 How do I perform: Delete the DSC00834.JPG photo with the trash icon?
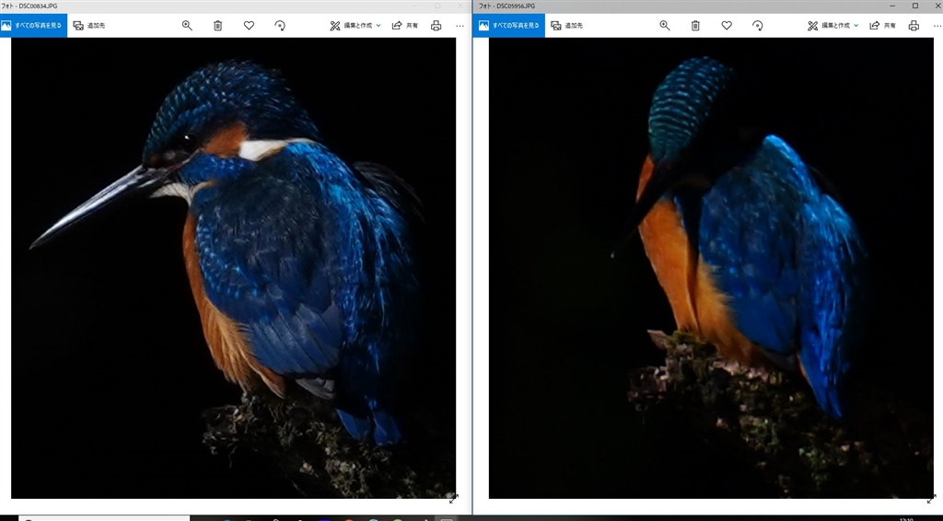pyautogui.click(x=217, y=26)
